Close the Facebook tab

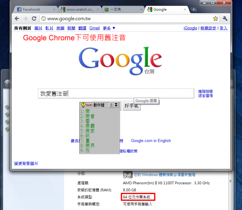tap(54, 9)
